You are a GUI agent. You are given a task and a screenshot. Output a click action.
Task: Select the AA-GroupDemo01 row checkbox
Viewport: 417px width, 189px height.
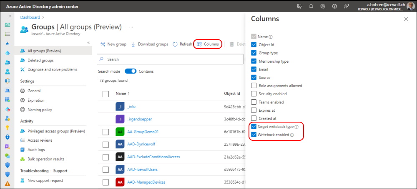pos(106,132)
